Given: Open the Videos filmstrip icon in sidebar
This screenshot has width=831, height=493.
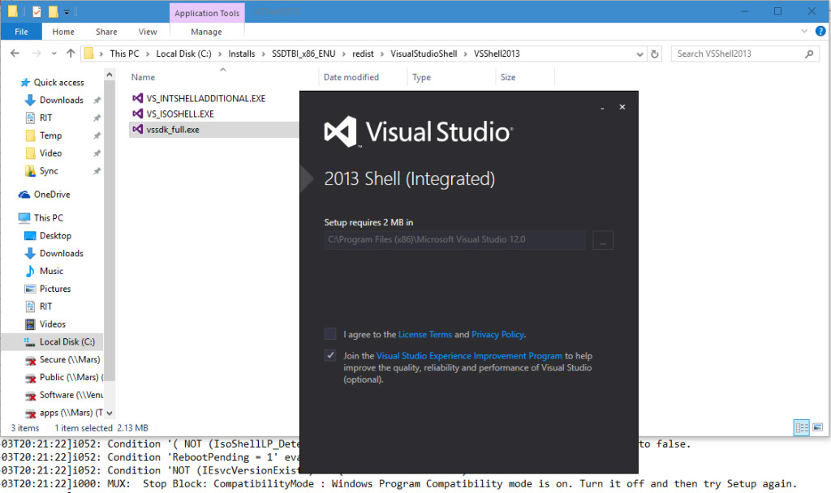Looking at the screenshot, I should [x=30, y=324].
